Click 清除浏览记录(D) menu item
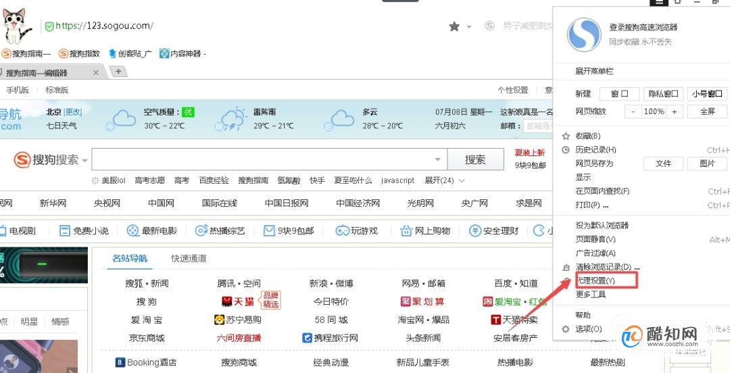 pyautogui.click(x=608, y=267)
